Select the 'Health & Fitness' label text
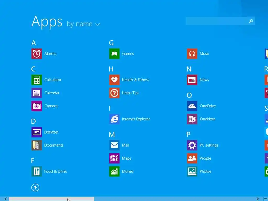Image resolution: width=268 pixels, height=201 pixels. [x=136, y=80]
